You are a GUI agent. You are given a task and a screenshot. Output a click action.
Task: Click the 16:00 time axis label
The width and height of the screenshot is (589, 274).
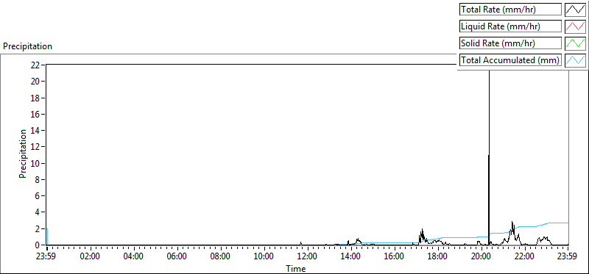click(x=395, y=257)
